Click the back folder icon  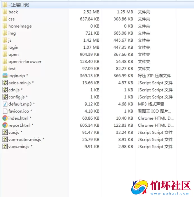click(x=5, y=12)
